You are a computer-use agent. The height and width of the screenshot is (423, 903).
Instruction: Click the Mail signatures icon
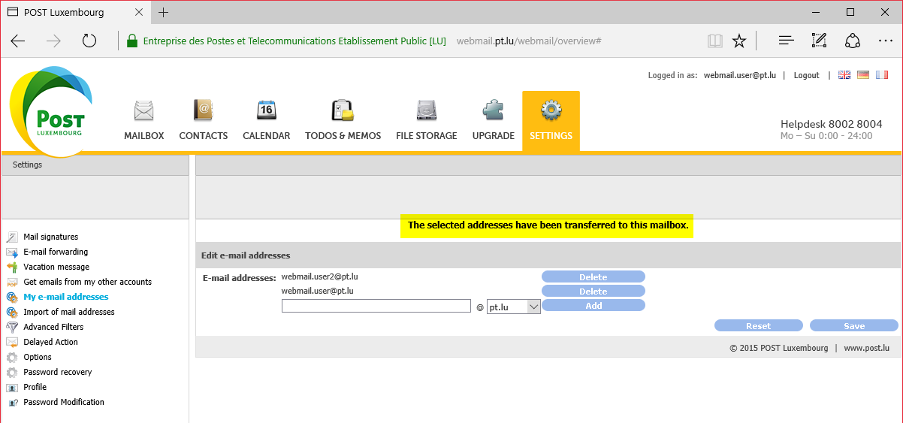coord(12,237)
